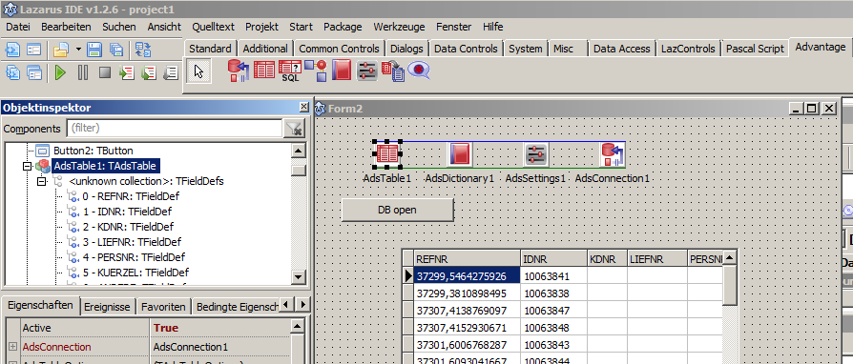
Task: Select the TAdsTable component palette icon
Action: coord(264,71)
